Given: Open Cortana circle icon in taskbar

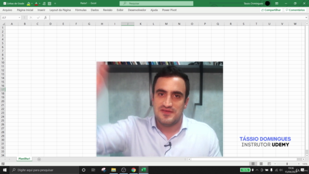Looking at the screenshot, I should [x=84, y=170].
